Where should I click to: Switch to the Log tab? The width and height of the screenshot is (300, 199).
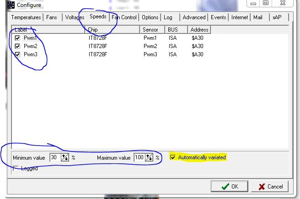168,17
